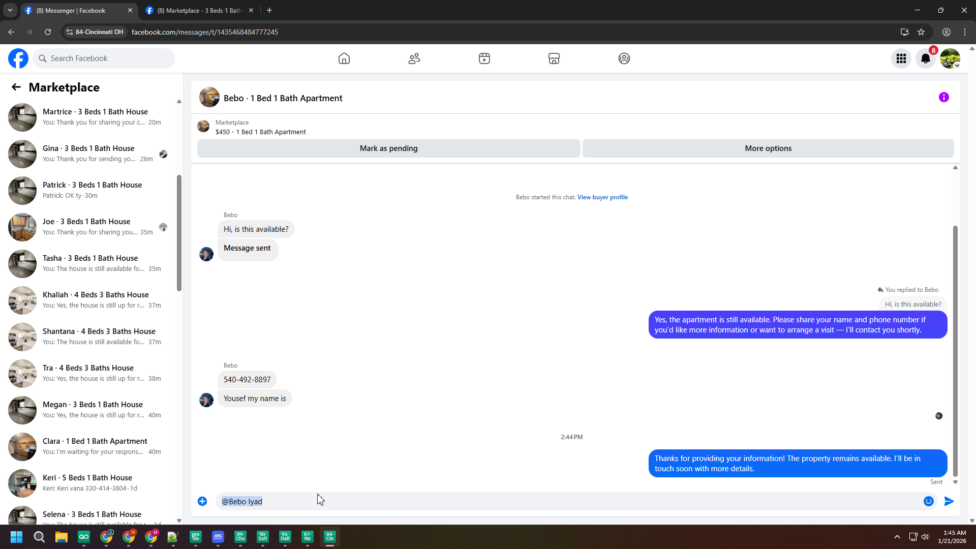Send the message with the arrow icon
Image resolution: width=976 pixels, height=549 pixels.
tap(949, 501)
